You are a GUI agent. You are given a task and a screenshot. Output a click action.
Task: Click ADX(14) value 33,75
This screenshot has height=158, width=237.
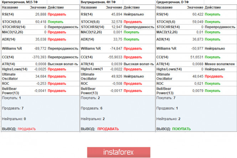pos(118,39)
